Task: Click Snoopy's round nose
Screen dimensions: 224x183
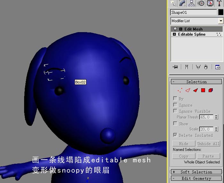Action: pos(108,136)
